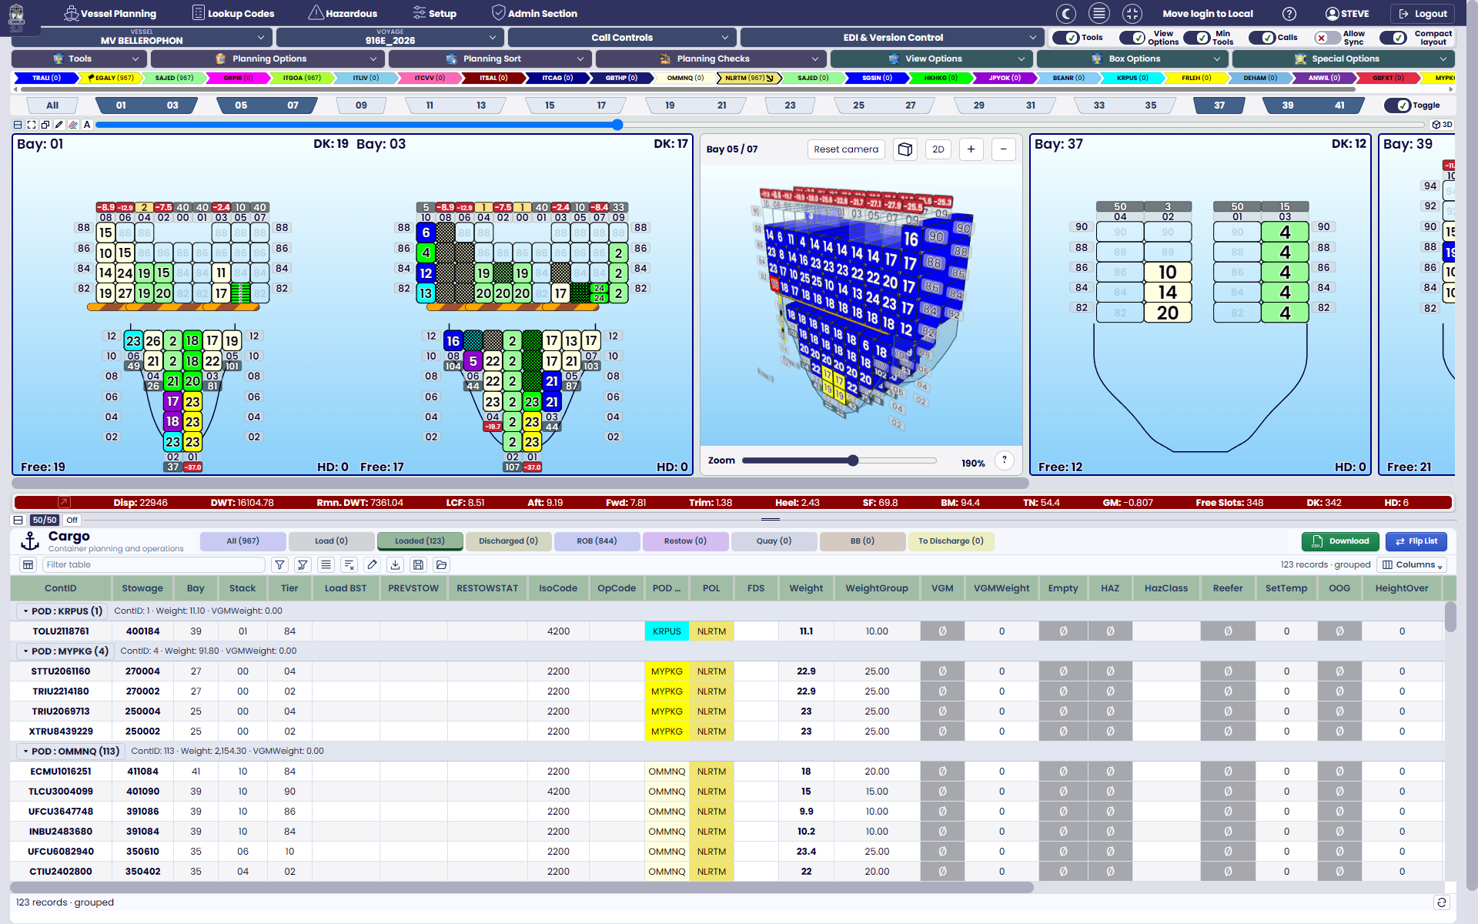Toggle the Calls switch

click(x=1262, y=37)
